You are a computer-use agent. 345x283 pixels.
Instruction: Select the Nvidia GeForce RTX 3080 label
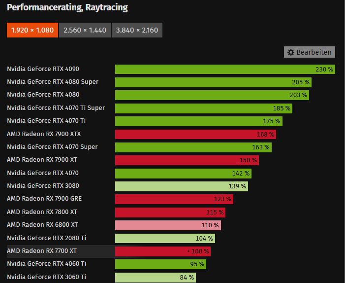pyautogui.click(x=43, y=185)
